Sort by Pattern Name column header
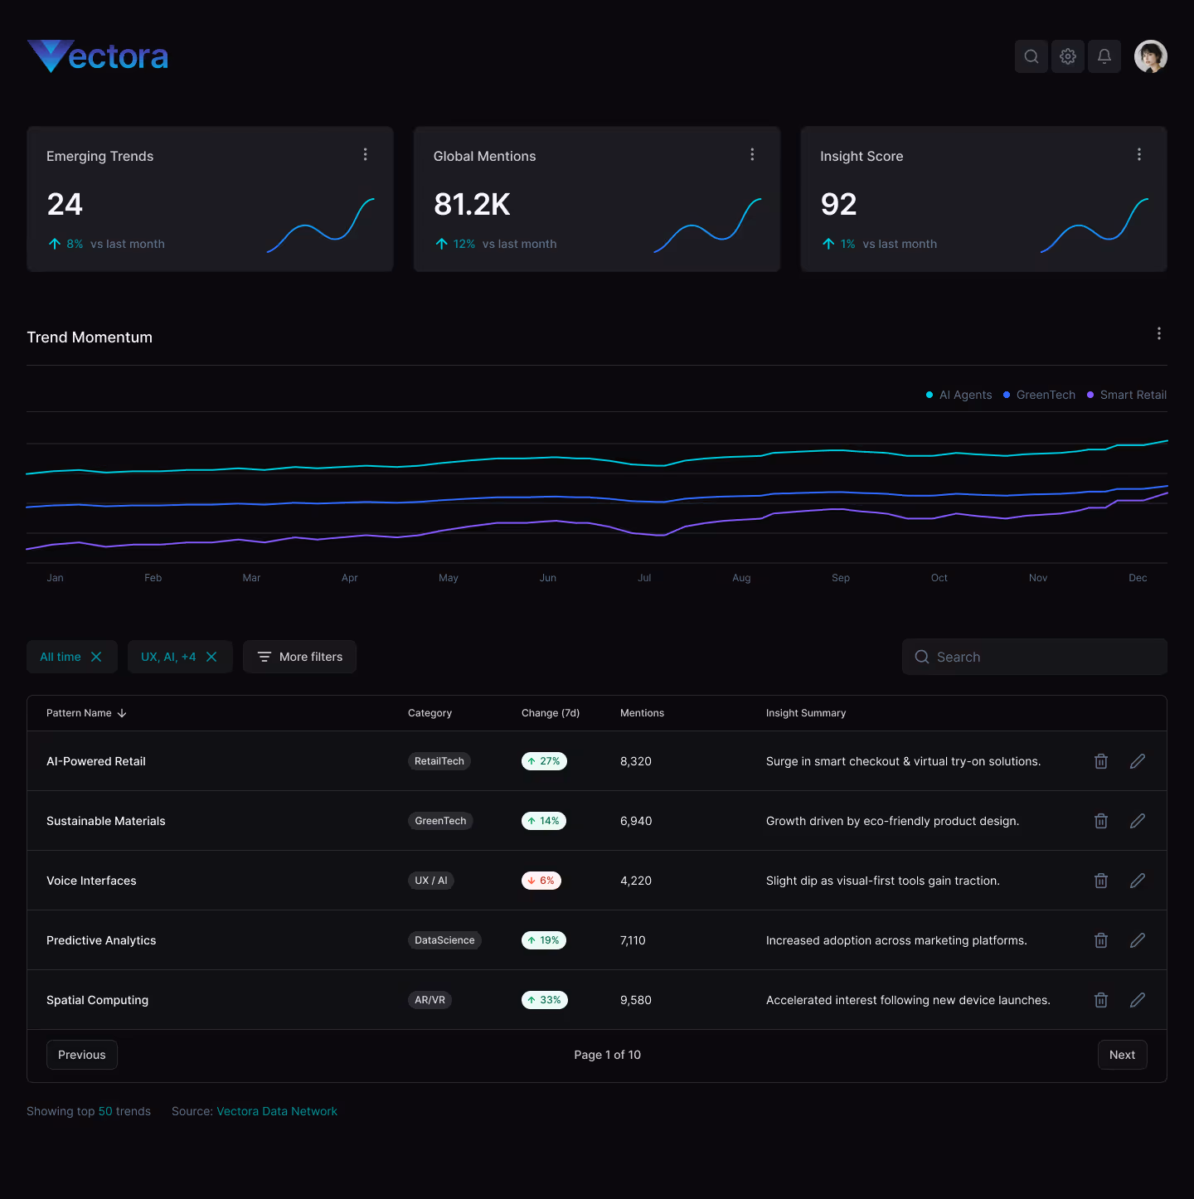The width and height of the screenshot is (1194, 1199). 85,712
